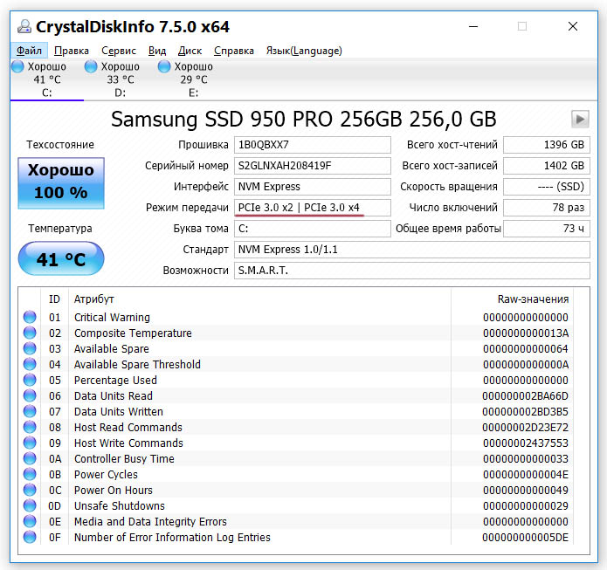Close the CrystalDiskInfo window
Screen dimensions: 607x570
573,26
